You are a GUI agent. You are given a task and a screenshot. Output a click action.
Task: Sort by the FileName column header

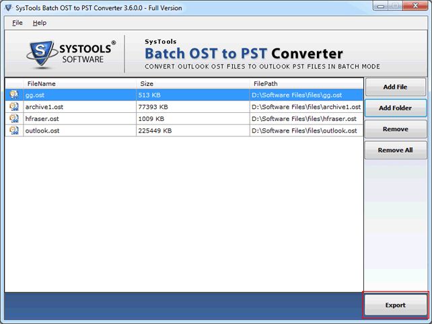pos(80,83)
